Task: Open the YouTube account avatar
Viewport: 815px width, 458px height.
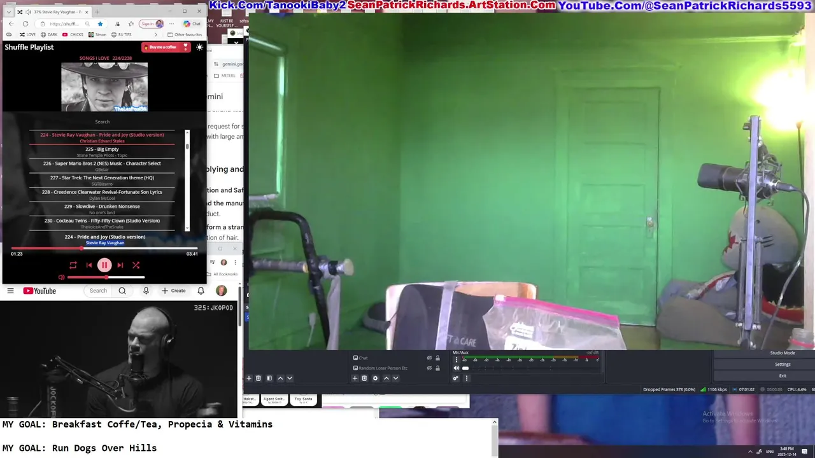Action: coord(221,291)
